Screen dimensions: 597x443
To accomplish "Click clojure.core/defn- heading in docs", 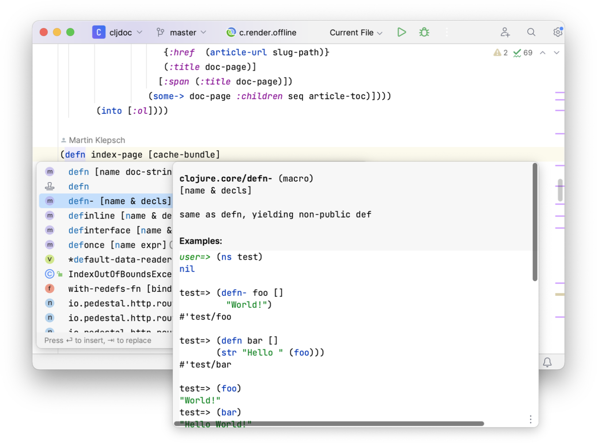I will pyautogui.click(x=226, y=179).
